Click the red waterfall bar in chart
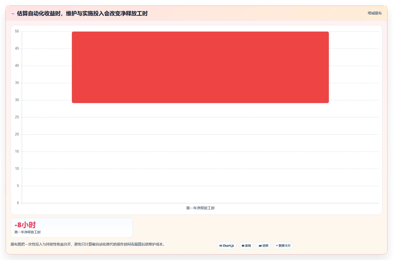 click(x=200, y=67)
